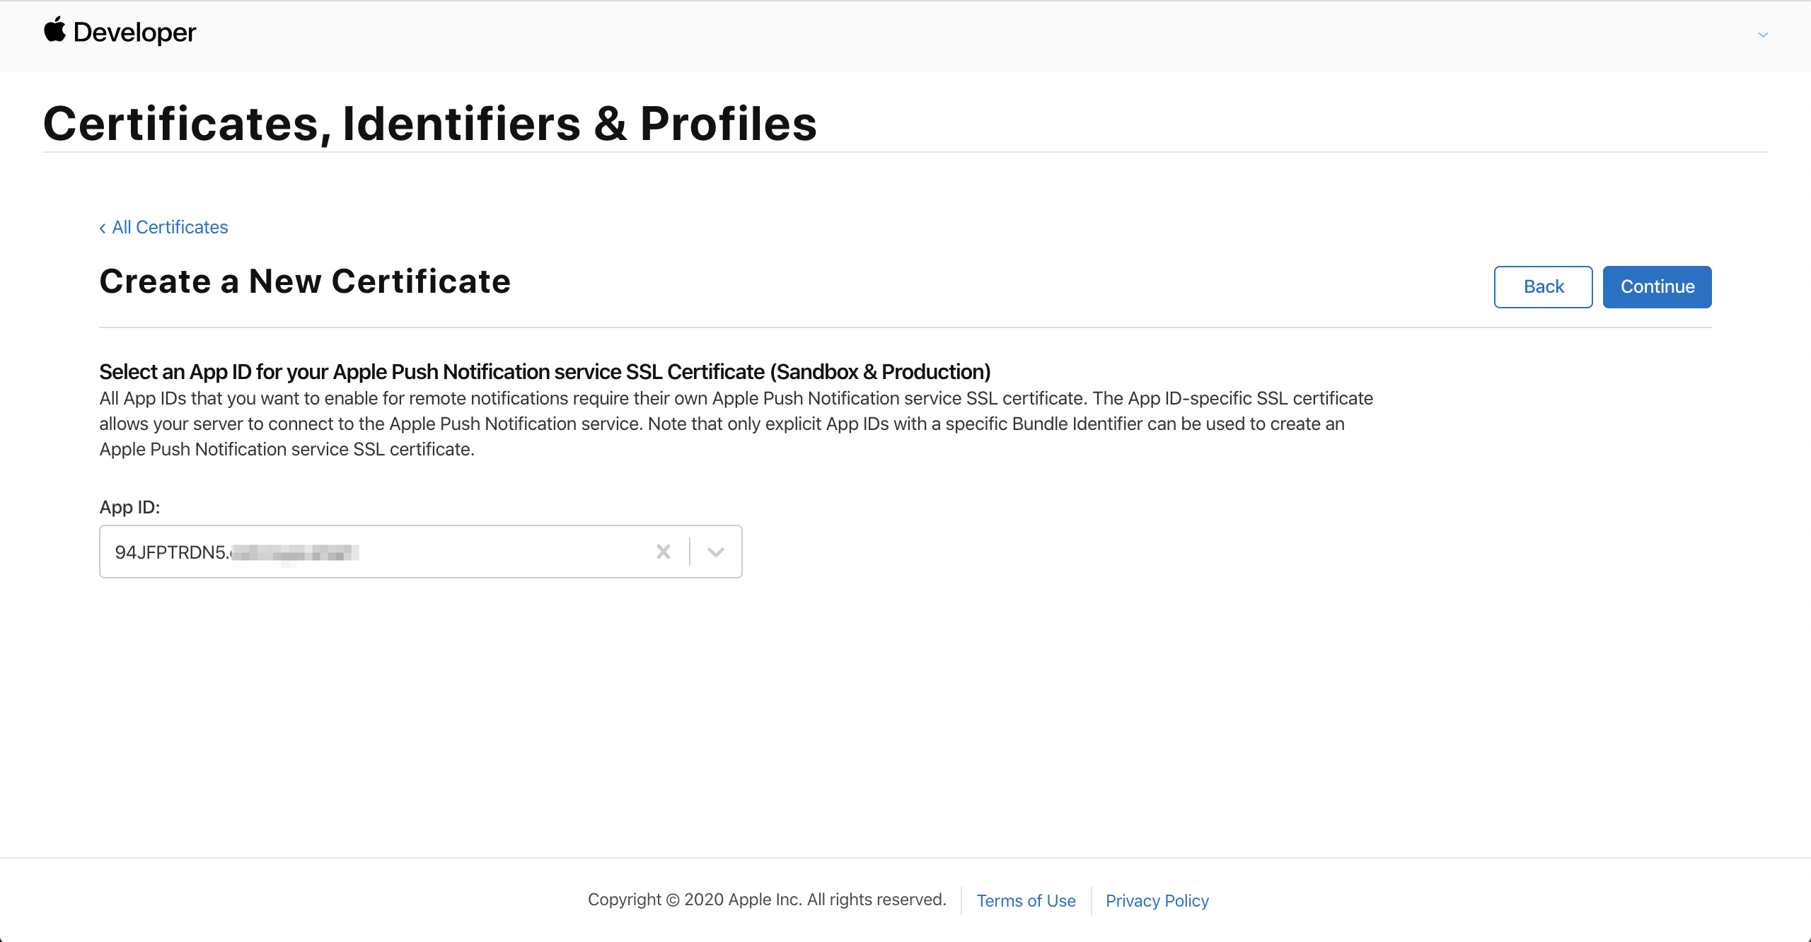This screenshot has height=942, width=1811.
Task: Click the Apple Inc. copyright notice
Action: coord(767,900)
